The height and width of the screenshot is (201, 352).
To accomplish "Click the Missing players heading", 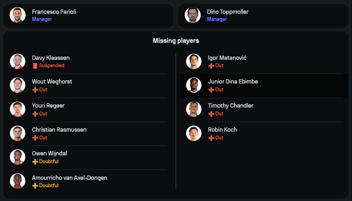I will 176,41.
